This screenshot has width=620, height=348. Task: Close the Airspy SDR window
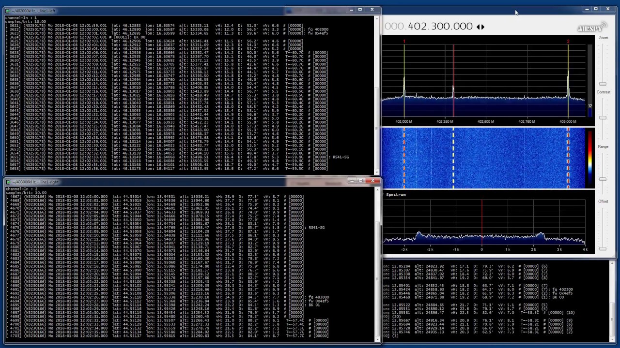[608, 9]
